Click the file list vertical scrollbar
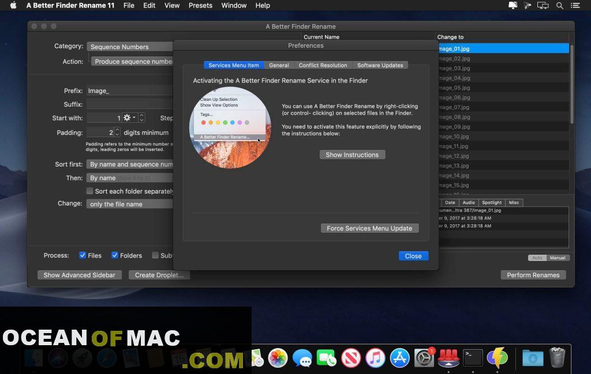Image resolution: width=591 pixels, height=374 pixels. tap(571, 84)
